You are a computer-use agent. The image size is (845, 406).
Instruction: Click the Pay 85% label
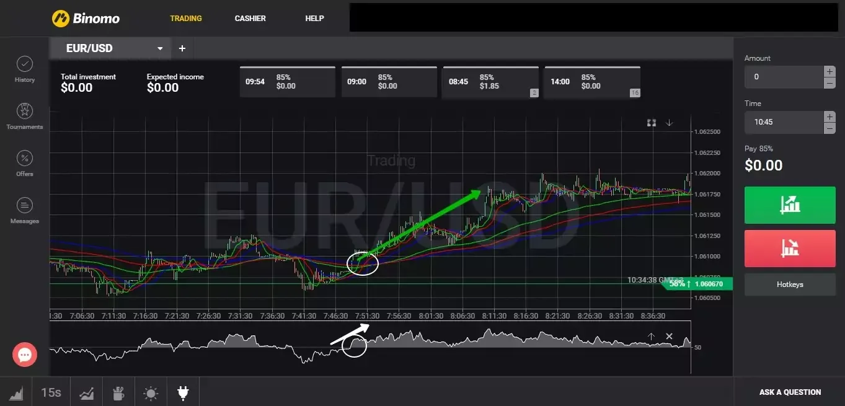tap(759, 149)
